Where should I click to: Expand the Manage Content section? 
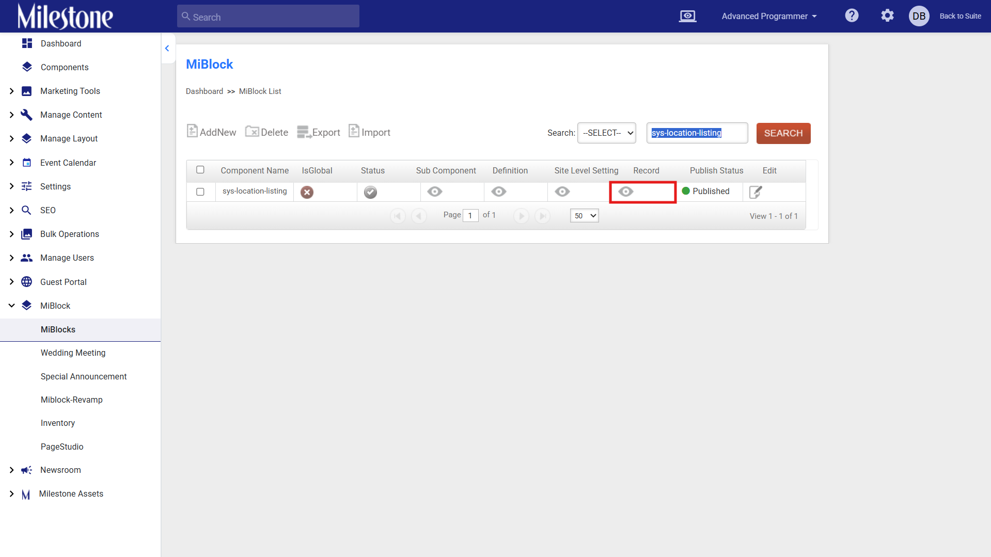tap(11, 115)
